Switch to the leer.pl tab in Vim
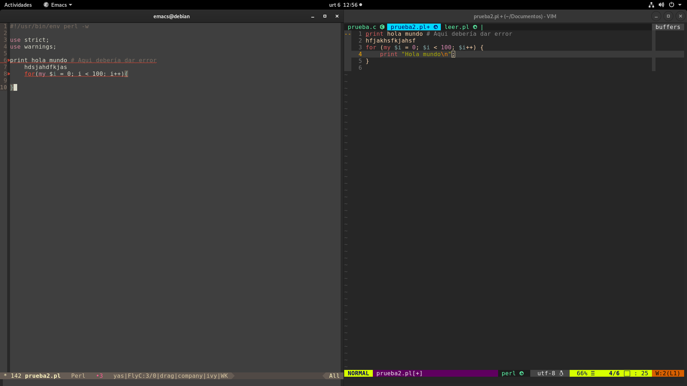 tap(457, 27)
